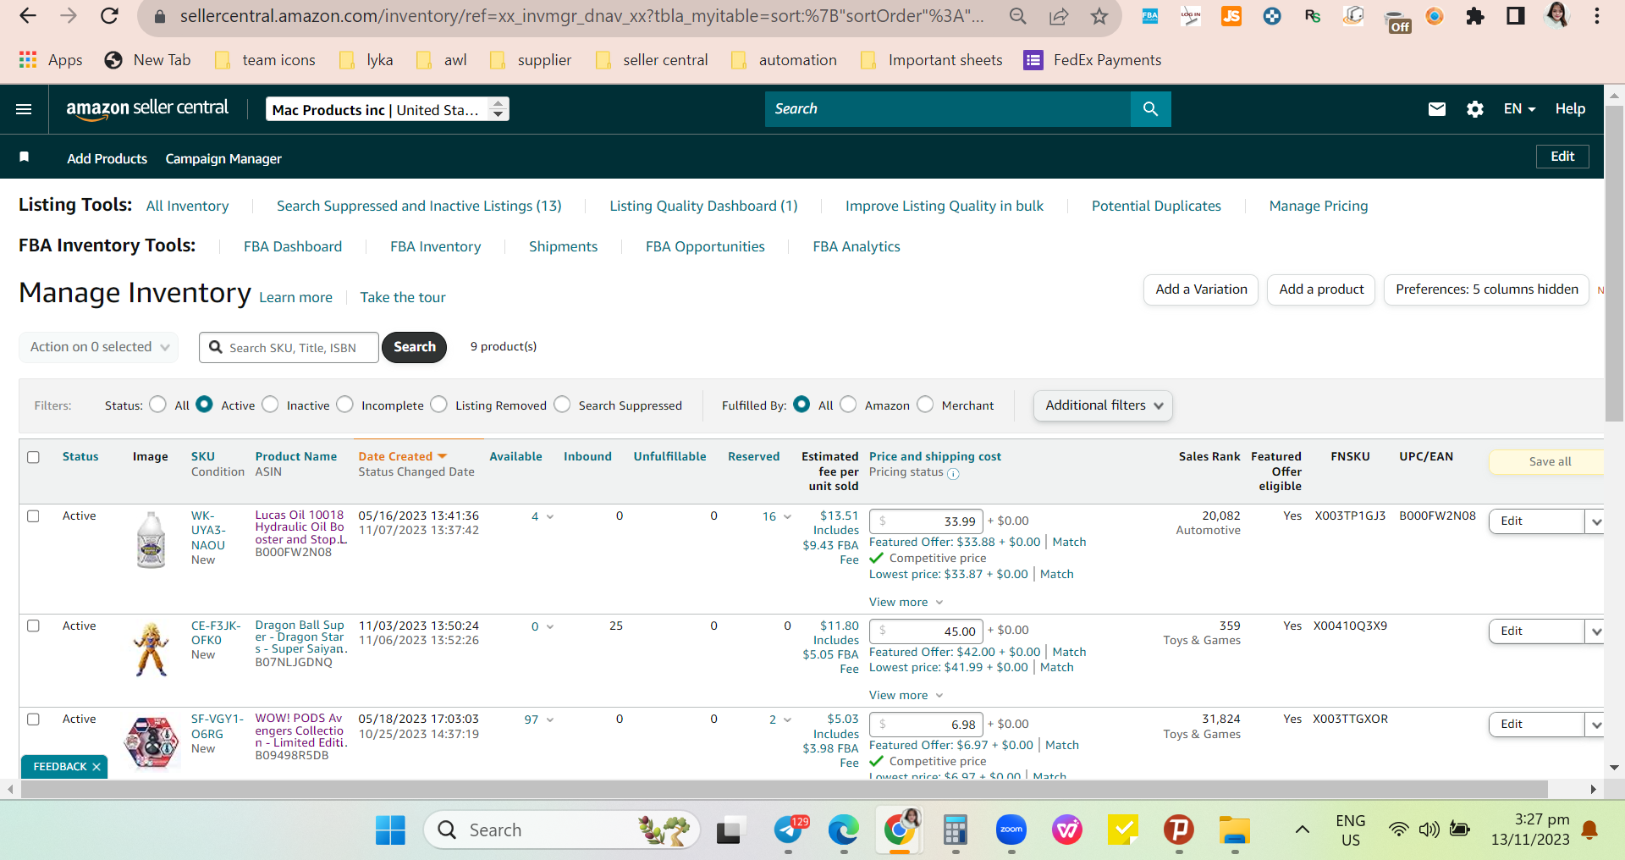Click the Take the tour link
The width and height of the screenshot is (1625, 860).
click(x=403, y=297)
